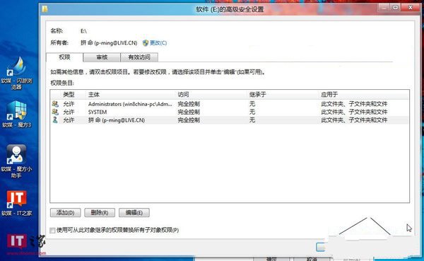The image size is (424, 261).
Task: Tick the 使用可从此对象继承的权限替换所有子对象权限(P) checkbox
Action: point(52,230)
